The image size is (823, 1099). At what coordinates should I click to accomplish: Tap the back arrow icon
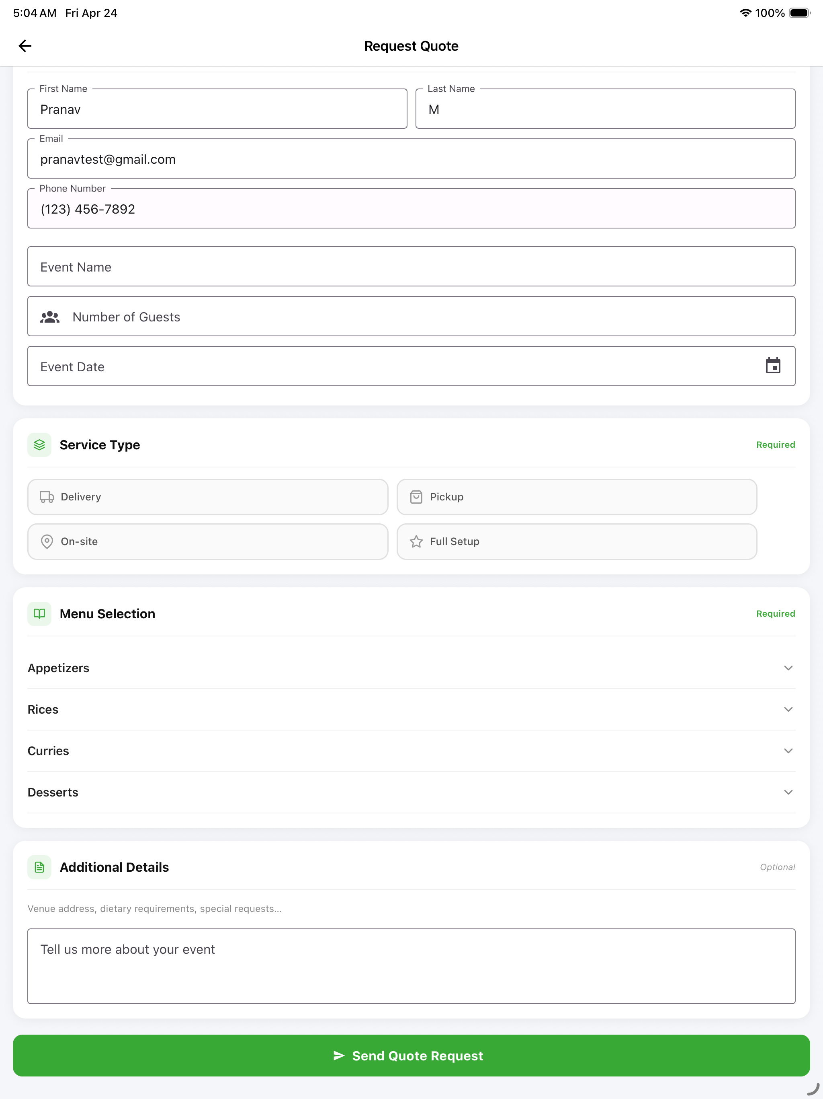25,46
